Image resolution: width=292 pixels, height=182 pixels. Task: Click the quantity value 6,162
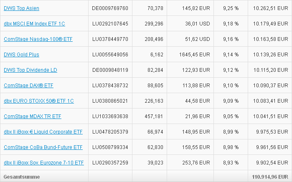click(x=157, y=55)
